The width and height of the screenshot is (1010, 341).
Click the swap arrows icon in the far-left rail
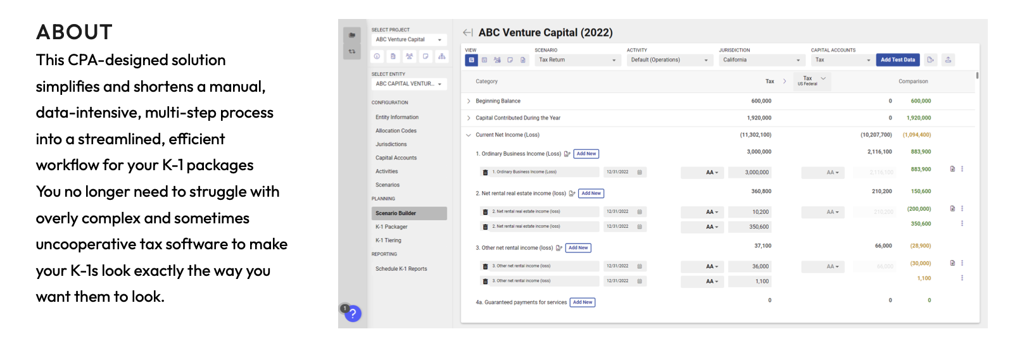pyautogui.click(x=352, y=51)
